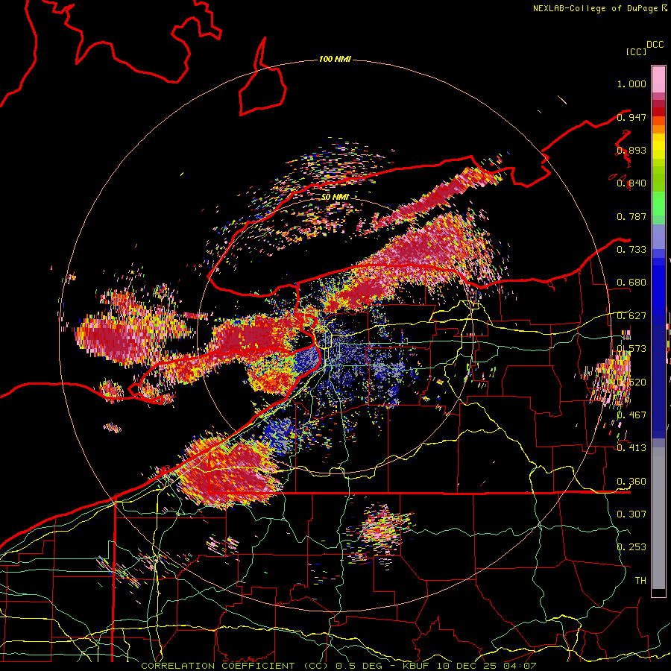Click the 0.467 scale value
Viewport: 671px width, 671px height.
[631, 415]
